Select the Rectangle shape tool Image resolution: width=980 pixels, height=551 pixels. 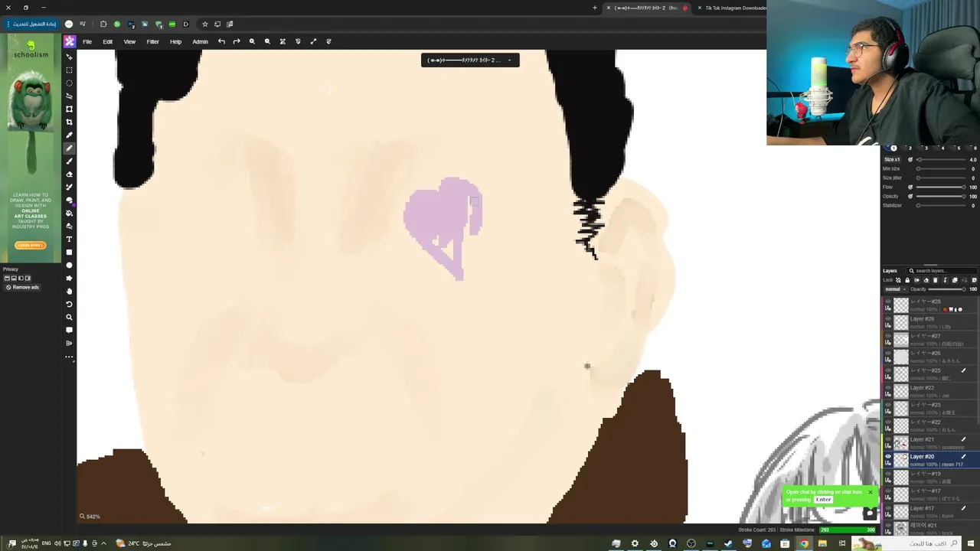[x=69, y=252]
